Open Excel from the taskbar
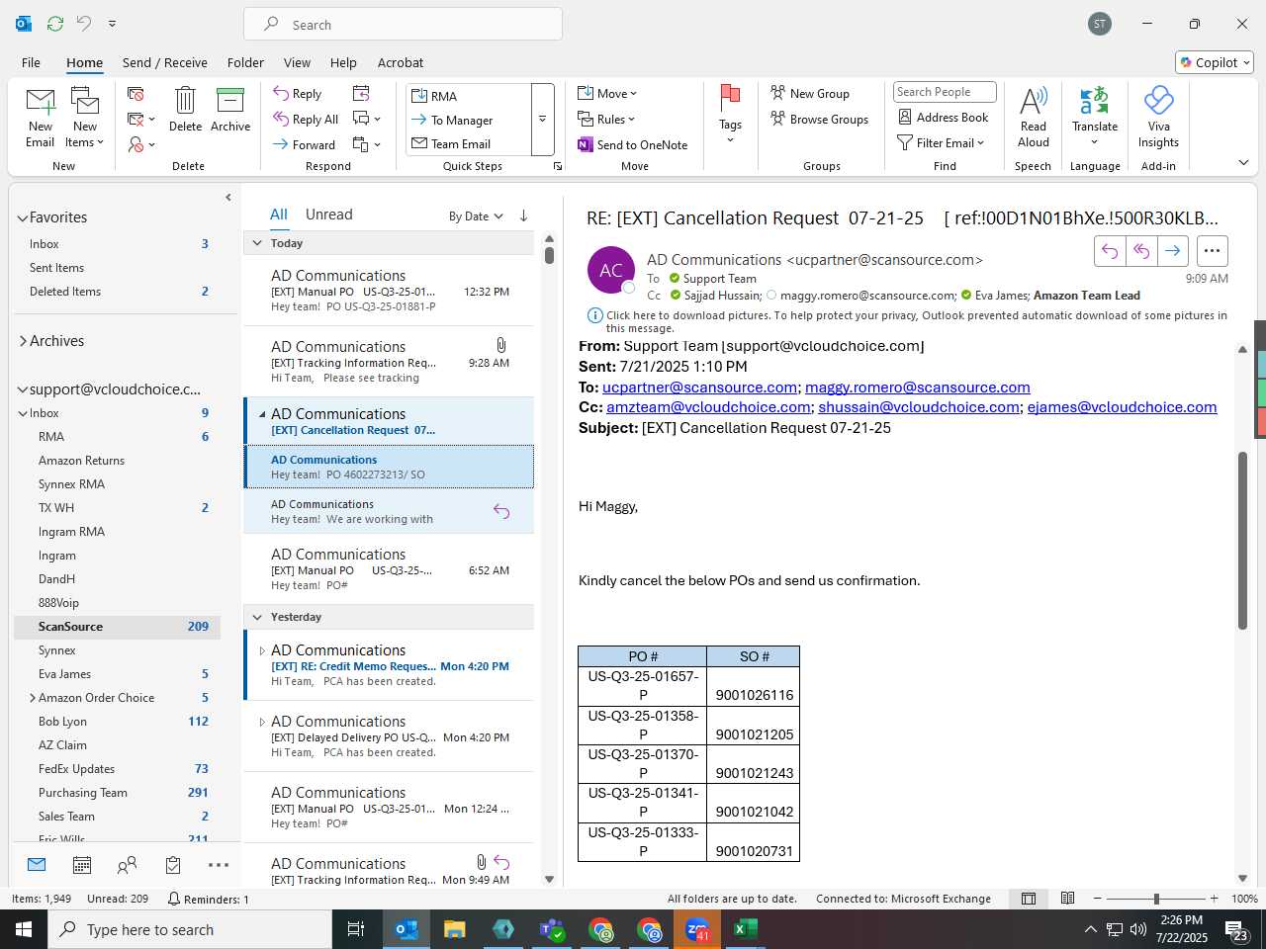The width and height of the screenshot is (1266, 949). click(744, 929)
